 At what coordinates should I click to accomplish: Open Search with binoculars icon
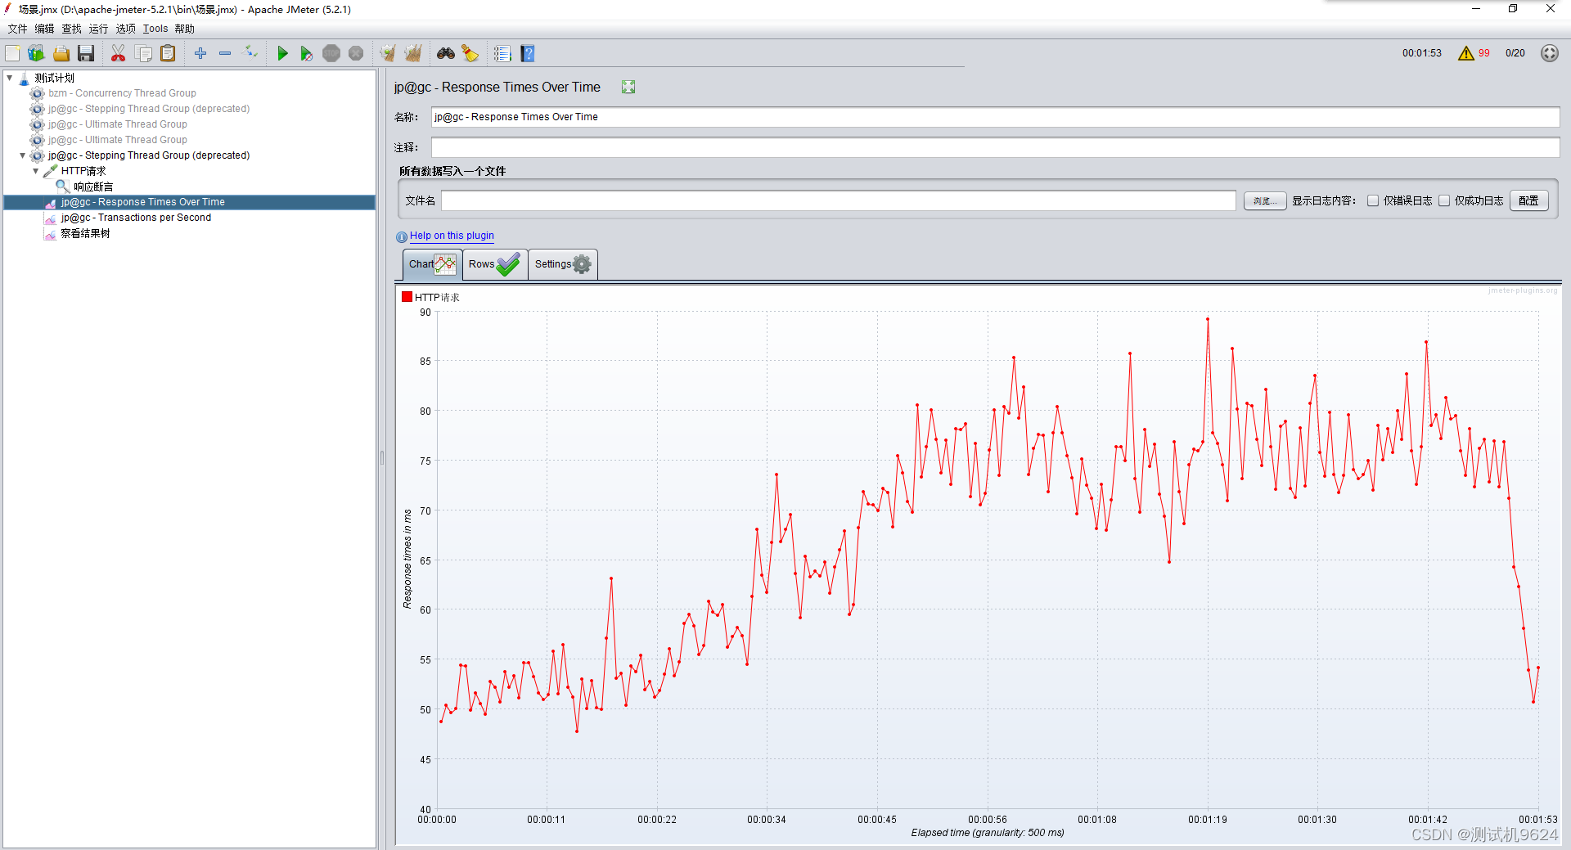pyautogui.click(x=446, y=54)
